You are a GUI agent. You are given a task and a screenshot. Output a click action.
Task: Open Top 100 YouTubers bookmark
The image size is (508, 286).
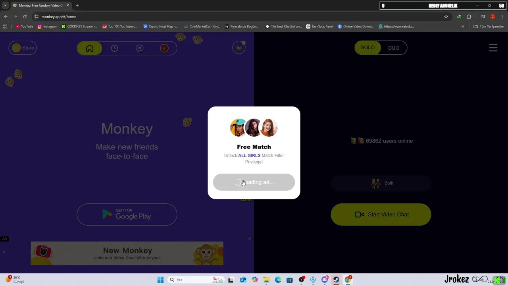[x=119, y=27]
